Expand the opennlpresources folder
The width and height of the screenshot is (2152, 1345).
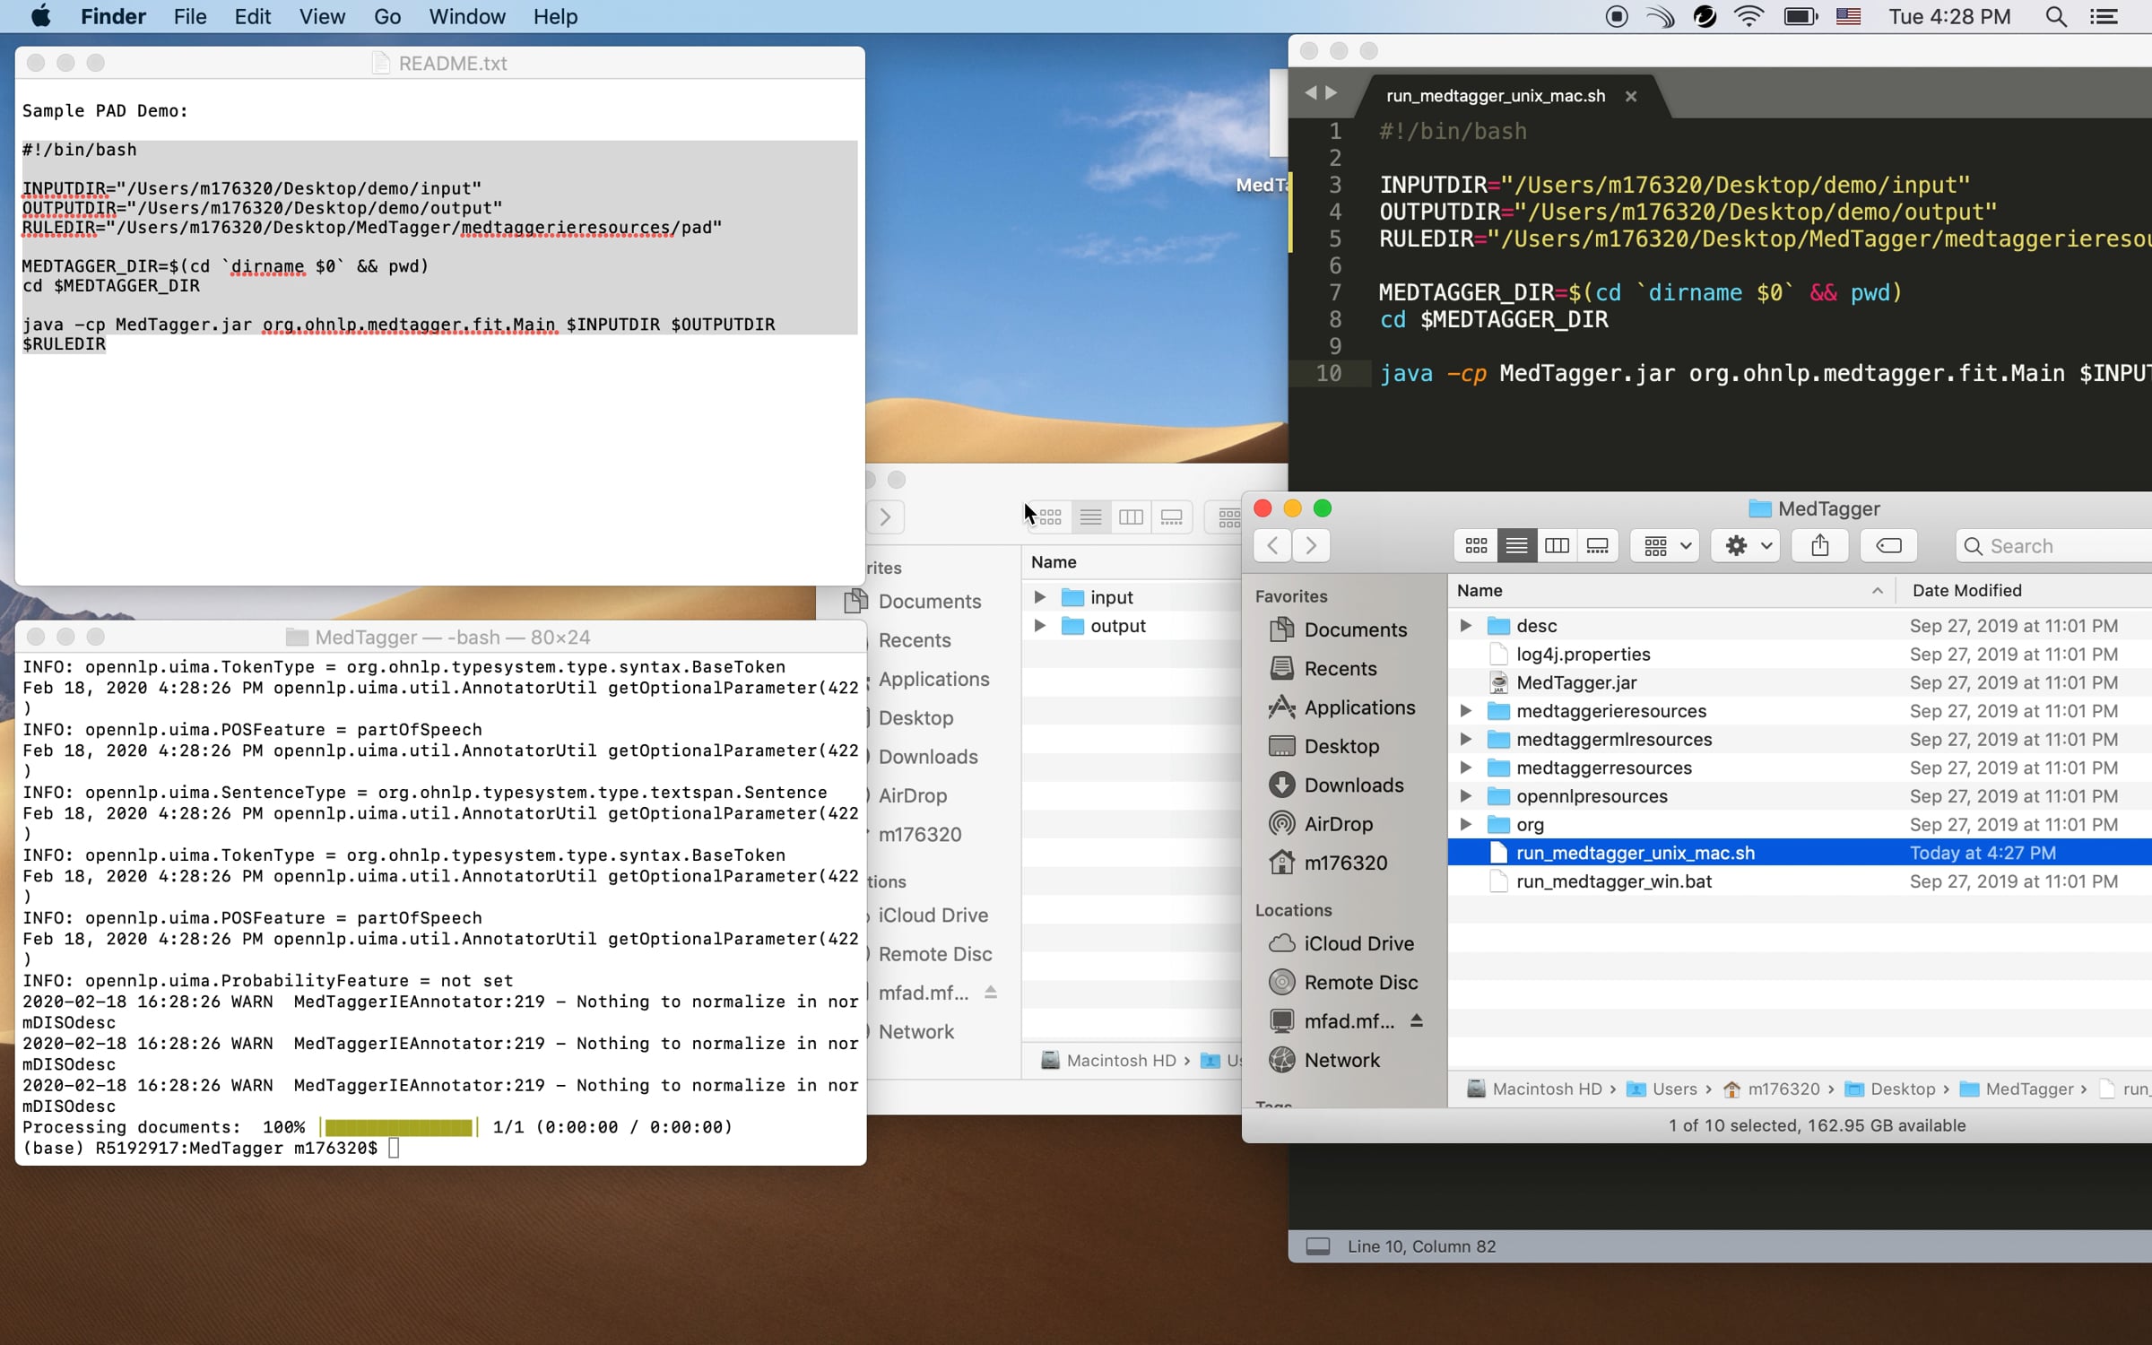click(x=1465, y=796)
